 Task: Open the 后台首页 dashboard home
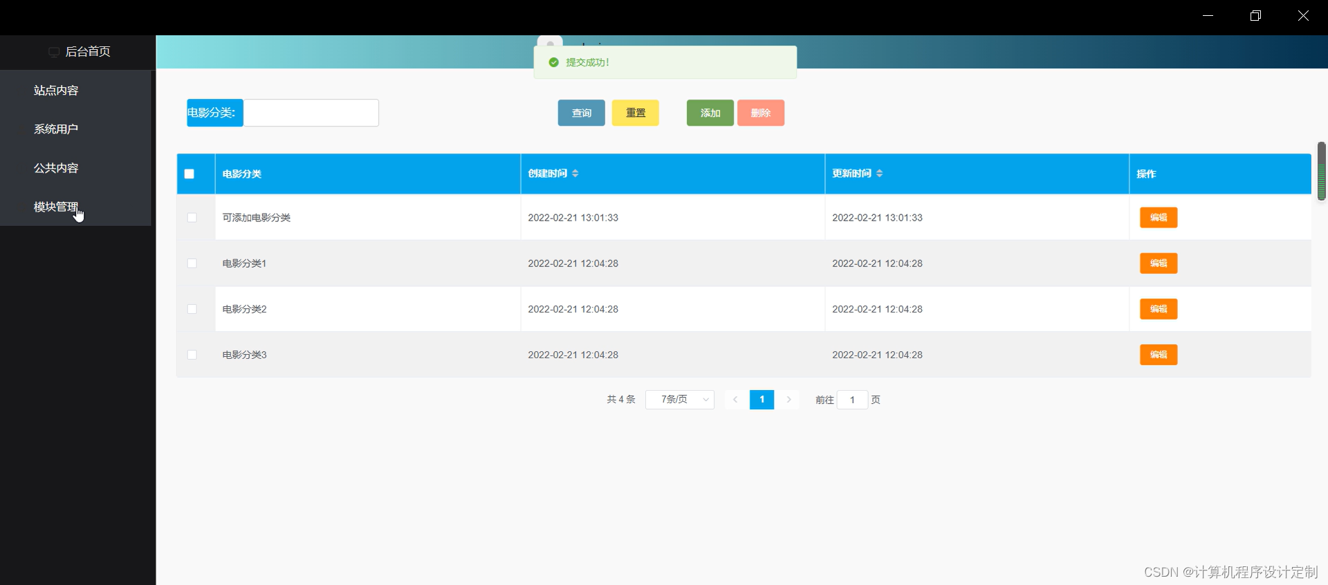[87, 52]
